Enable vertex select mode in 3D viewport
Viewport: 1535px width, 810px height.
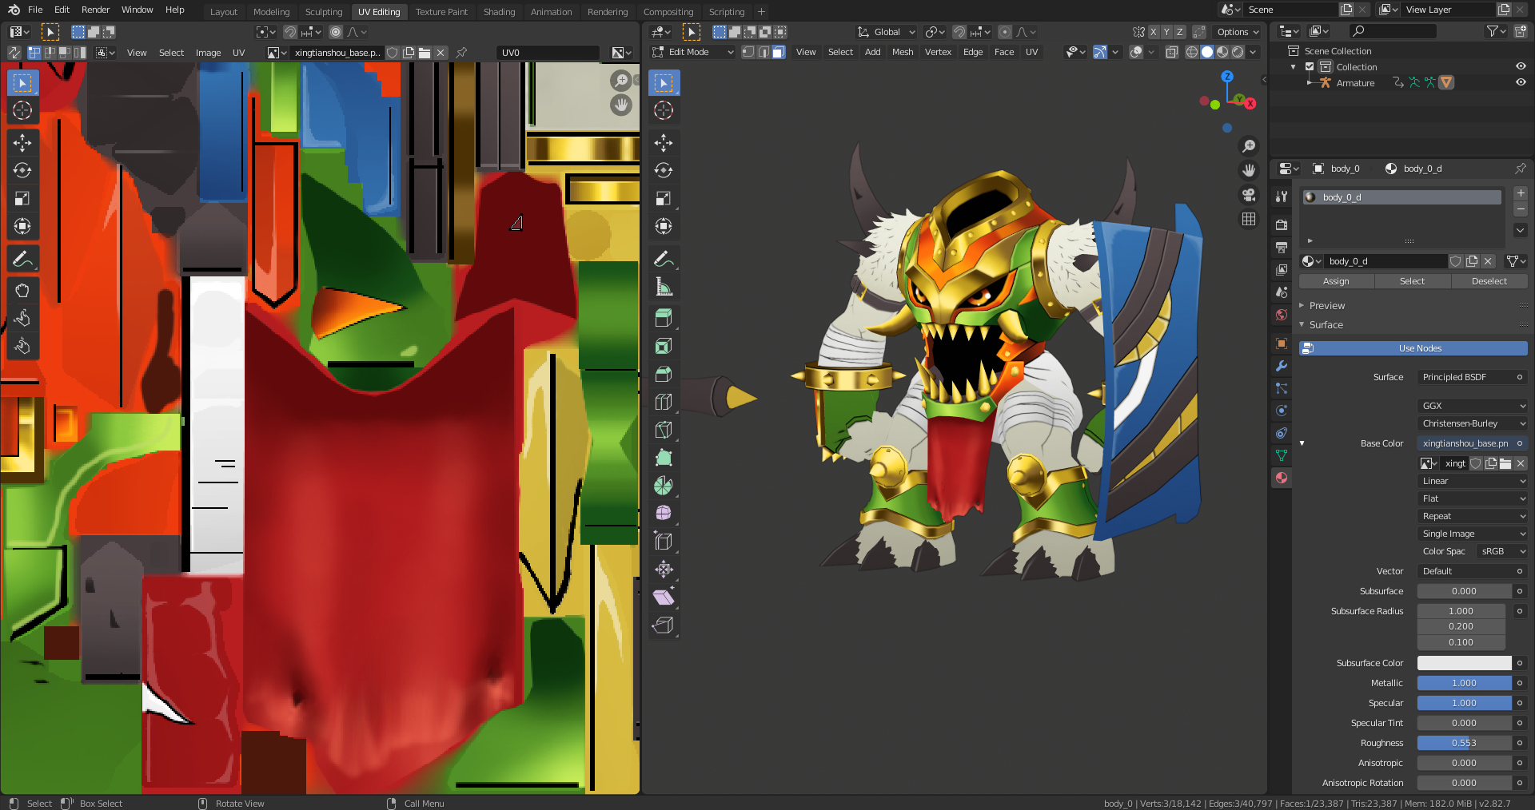pos(748,52)
